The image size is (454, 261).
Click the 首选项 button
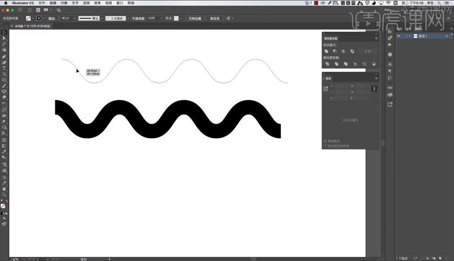pyautogui.click(x=214, y=18)
